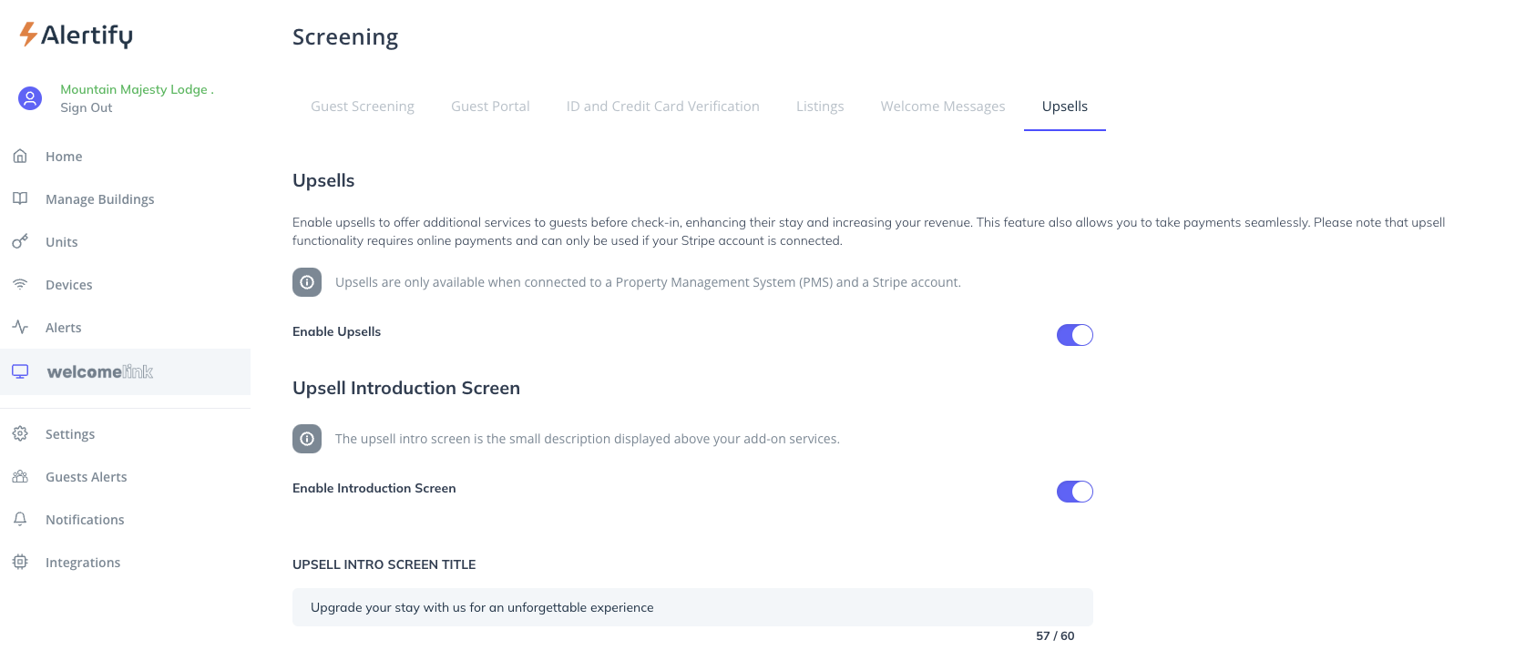Screen dimensions: 1526x650
Task: Click info icon beside upsells availability note
Action: tap(307, 282)
